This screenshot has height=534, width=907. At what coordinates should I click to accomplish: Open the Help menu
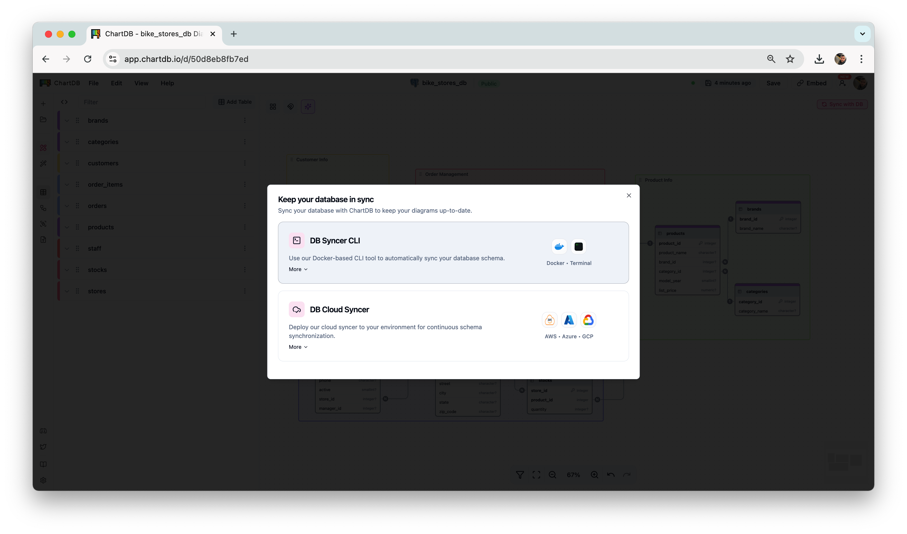pyautogui.click(x=167, y=83)
